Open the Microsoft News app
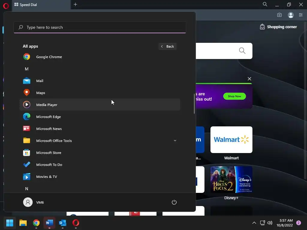This screenshot has height=230, width=307. tap(100, 129)
